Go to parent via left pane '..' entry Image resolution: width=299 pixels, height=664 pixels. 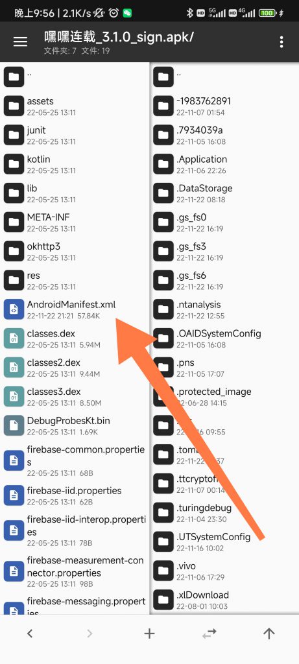[75, 77]
